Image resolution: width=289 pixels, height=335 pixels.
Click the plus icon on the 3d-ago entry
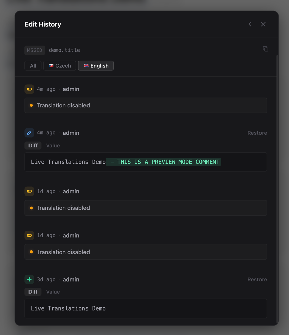point(29,279)
